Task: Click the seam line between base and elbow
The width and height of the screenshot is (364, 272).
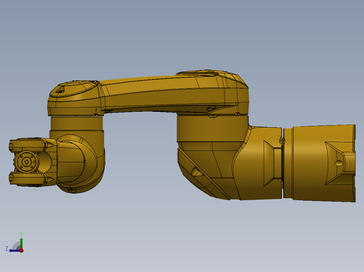Action: click(282, 162)
